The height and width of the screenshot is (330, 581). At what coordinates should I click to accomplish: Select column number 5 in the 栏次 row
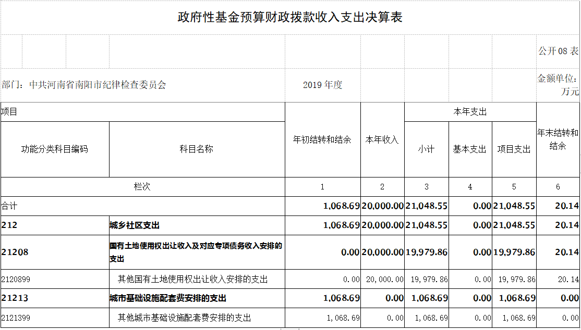(x=514, y=187)
